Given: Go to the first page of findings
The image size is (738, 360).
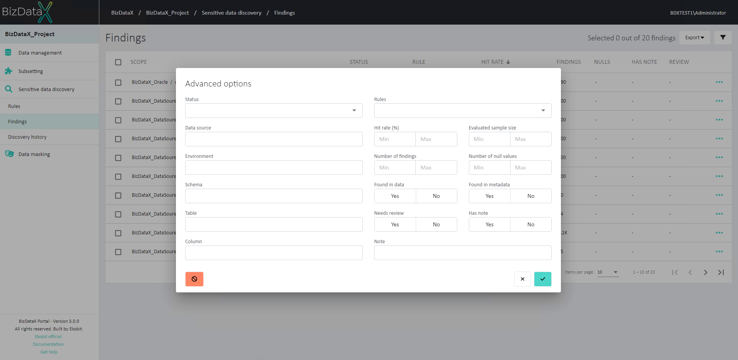Looking at the screenshot, I should click(674, 272).
